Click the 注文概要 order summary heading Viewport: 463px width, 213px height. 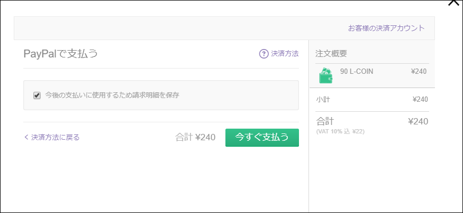(331, 54)
